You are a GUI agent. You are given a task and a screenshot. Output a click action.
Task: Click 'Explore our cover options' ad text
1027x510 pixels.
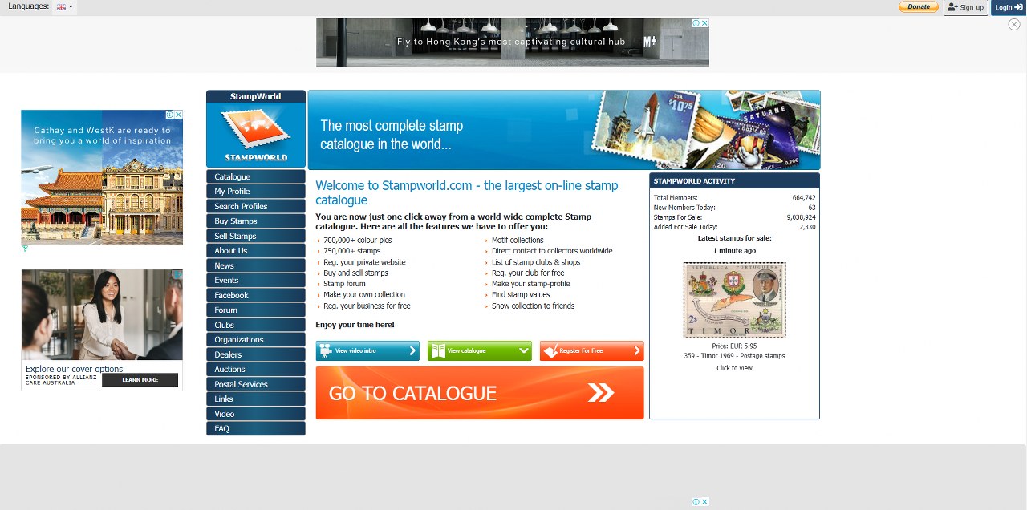[74, 369]
